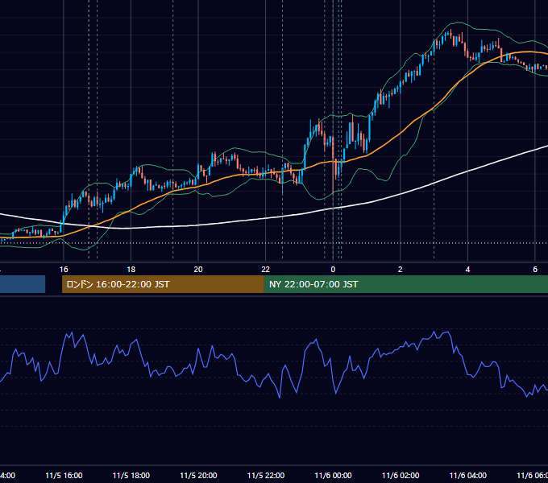Viewport: 548px width, 483px height.
Task: Click the 4 hour axis label
Action: click(467, 270)
